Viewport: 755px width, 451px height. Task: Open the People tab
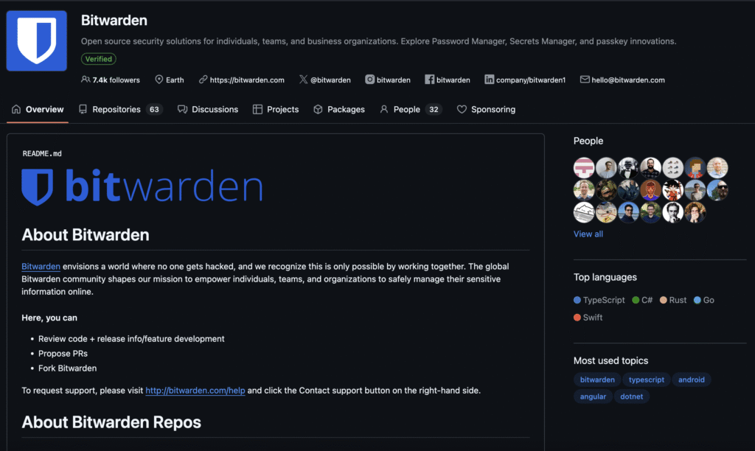[x=411, y=109]
